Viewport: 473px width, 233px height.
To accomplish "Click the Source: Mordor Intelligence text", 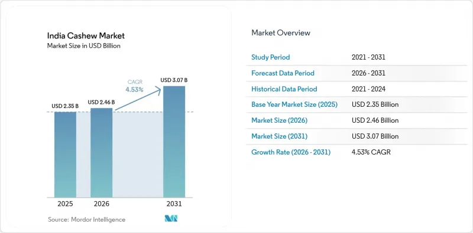I will coord(86,219).
